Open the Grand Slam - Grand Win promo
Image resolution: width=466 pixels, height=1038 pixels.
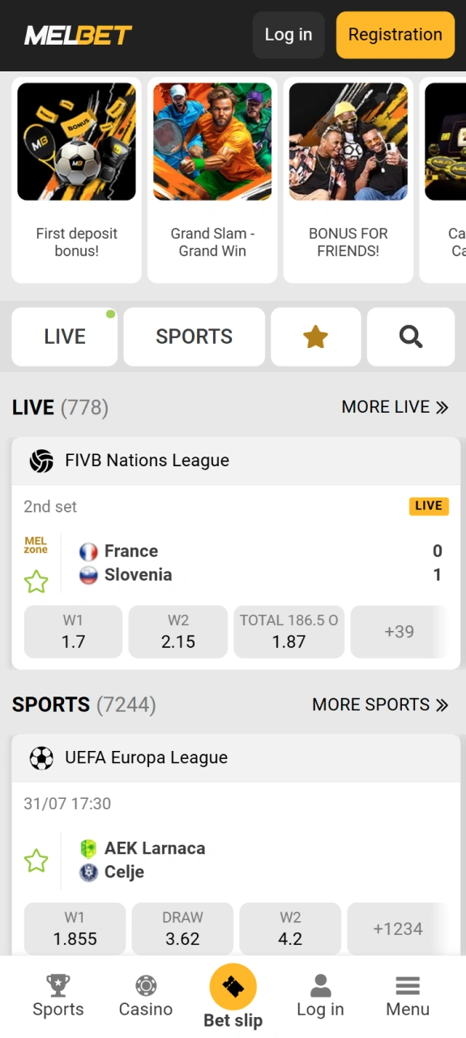click(212, 180)
